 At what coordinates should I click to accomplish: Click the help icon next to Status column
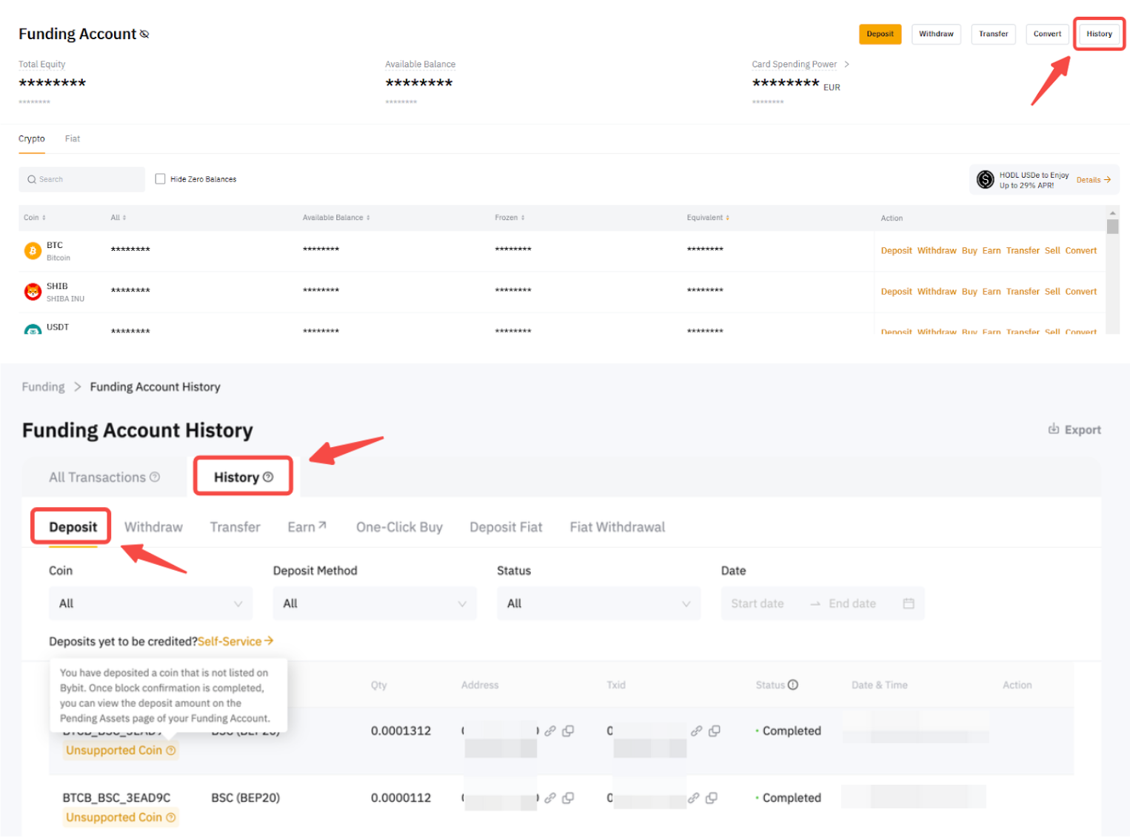pyautogui.click(x=793, y=685)
